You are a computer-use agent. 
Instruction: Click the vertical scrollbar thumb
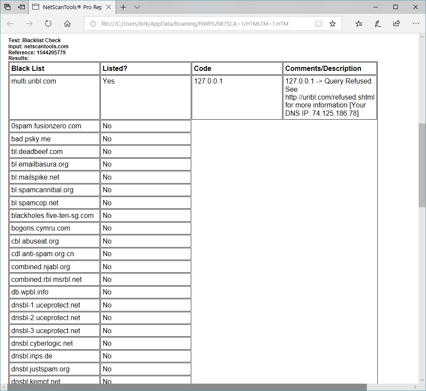click(422, 165)
